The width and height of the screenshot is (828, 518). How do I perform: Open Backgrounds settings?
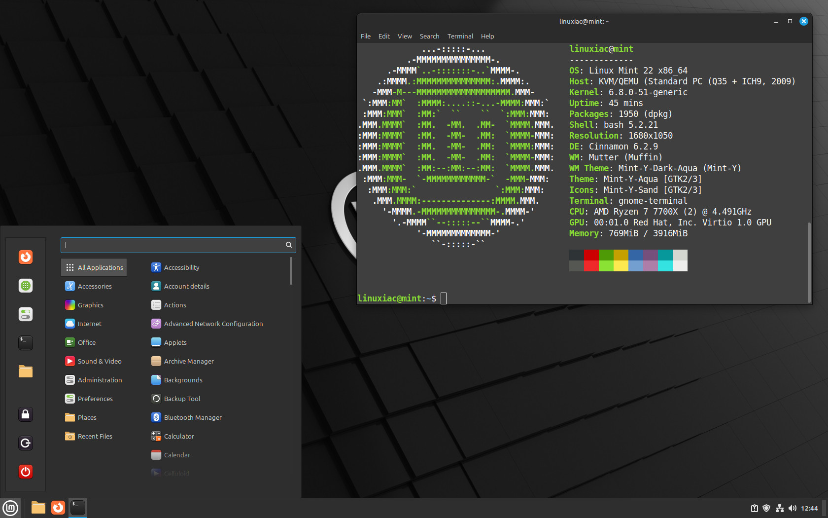coord(177,380)
